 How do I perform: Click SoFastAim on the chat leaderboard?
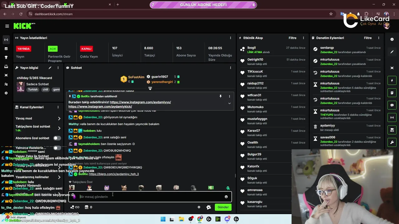[x=136, y=77]
